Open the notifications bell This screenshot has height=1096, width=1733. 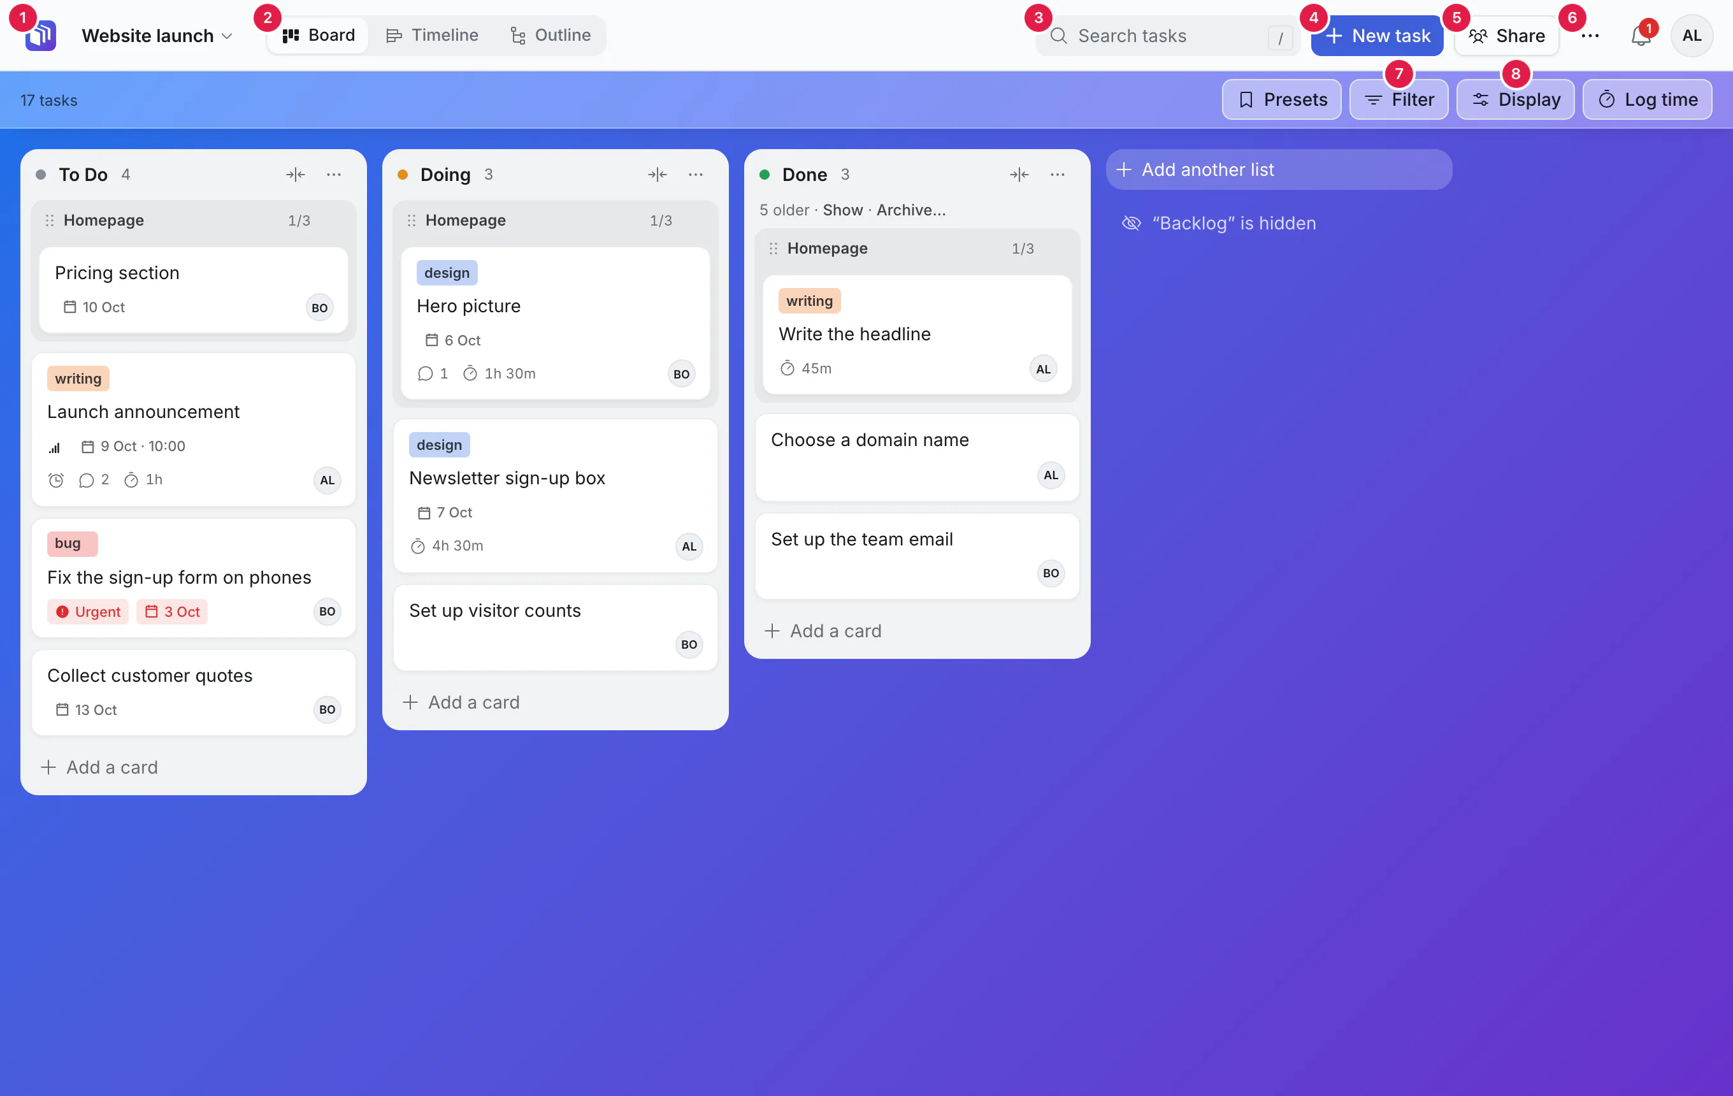click(x=1640, y=35)
